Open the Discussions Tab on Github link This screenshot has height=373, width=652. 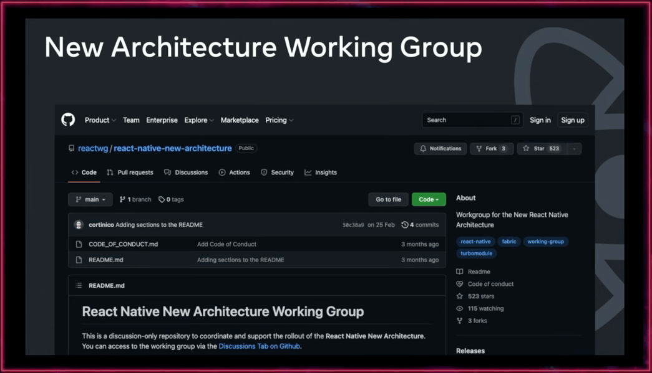(x=259, y=346)
